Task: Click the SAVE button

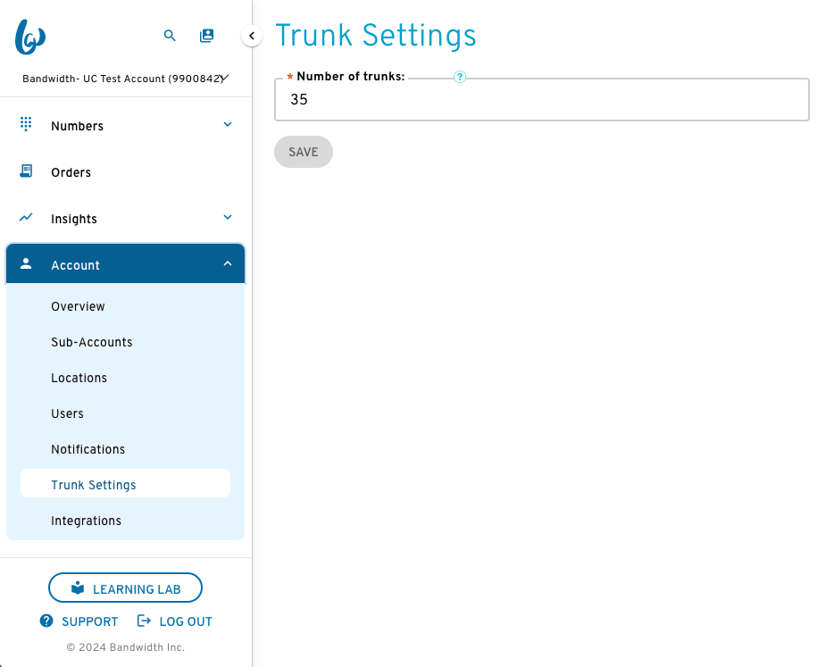Action: click(x=304, y=152)
